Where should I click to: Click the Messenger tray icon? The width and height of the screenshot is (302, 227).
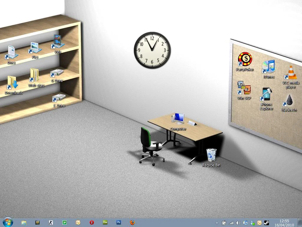tap(252, 223)
